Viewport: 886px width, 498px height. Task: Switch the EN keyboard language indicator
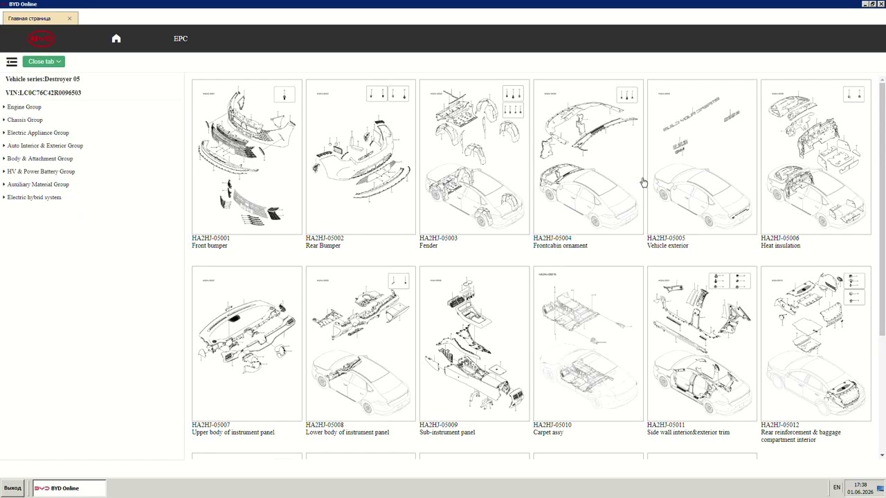click(837, 488)
